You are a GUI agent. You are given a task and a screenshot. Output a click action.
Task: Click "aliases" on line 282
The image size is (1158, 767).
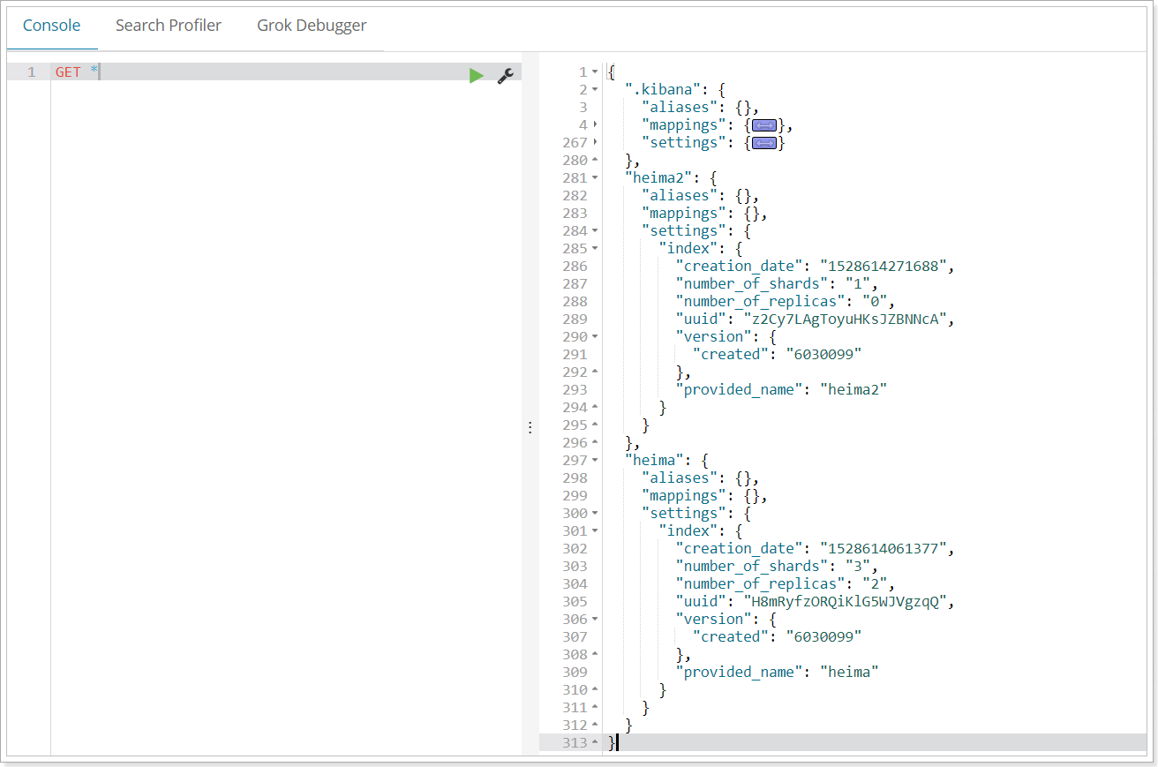[x=680, y=196]
